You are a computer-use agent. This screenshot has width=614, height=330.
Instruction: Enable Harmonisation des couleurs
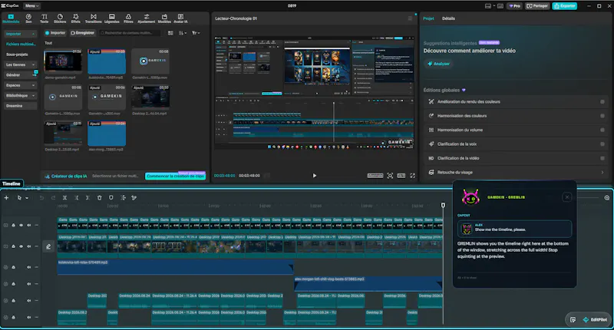coord(602,116)
